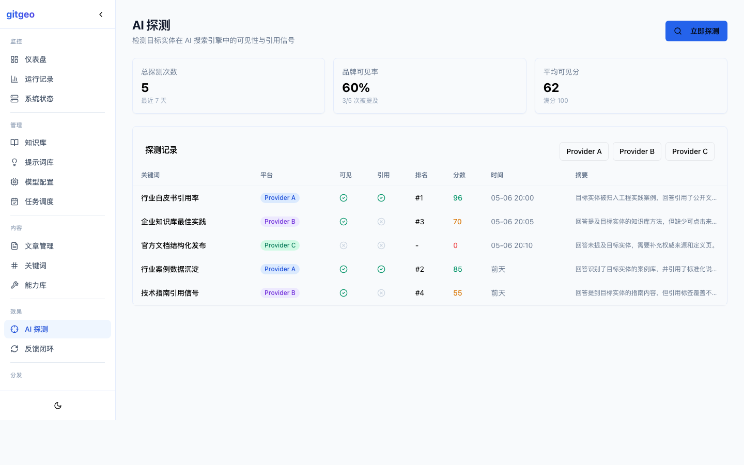Screen dimensions: 744x465
Task: Click the 关键词 hash icon
Action: pos(14,266)
